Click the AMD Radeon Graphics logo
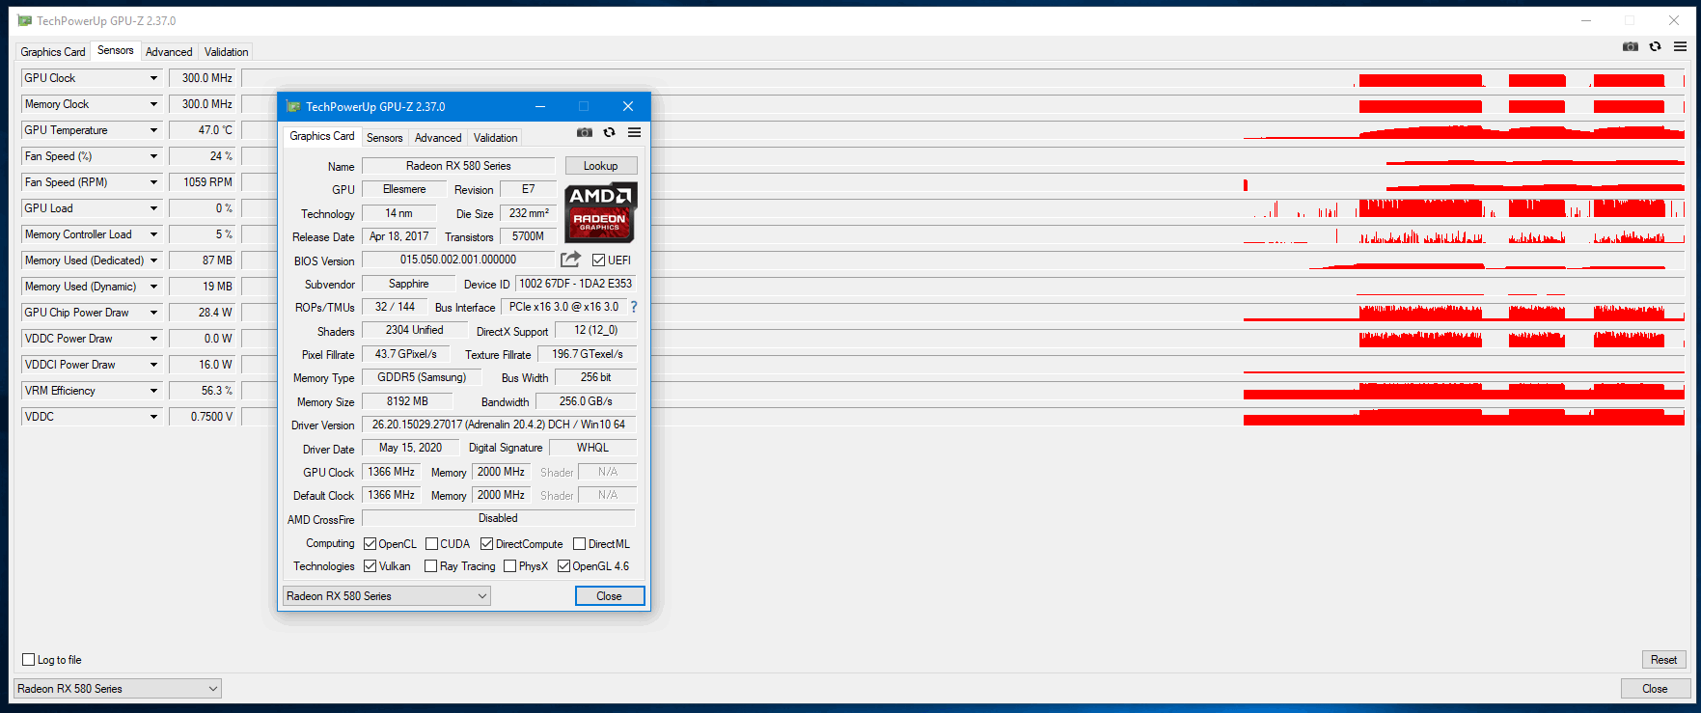 pos(600,211)
